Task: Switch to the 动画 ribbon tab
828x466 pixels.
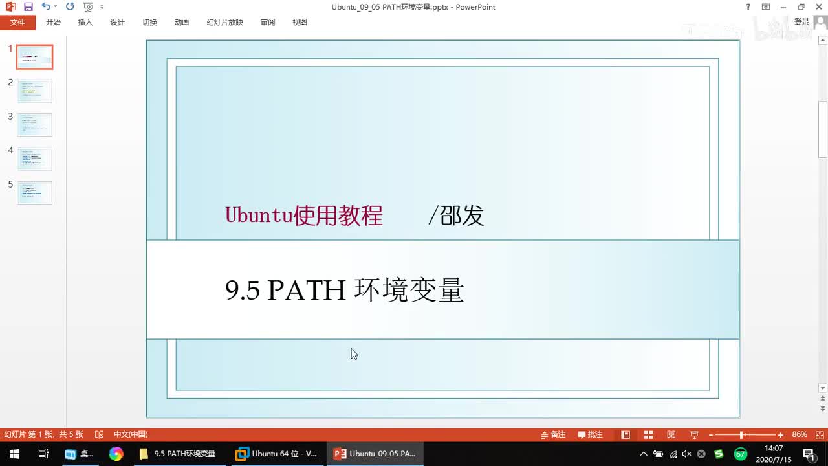Action: click(x=182, y=22)
